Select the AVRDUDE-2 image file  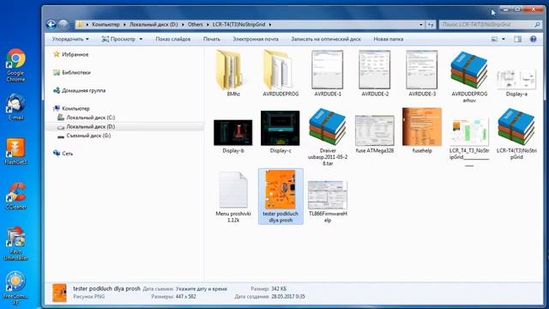point(375,74)
